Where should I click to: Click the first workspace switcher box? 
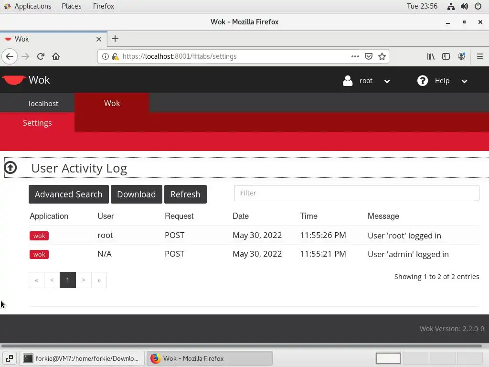388,358
